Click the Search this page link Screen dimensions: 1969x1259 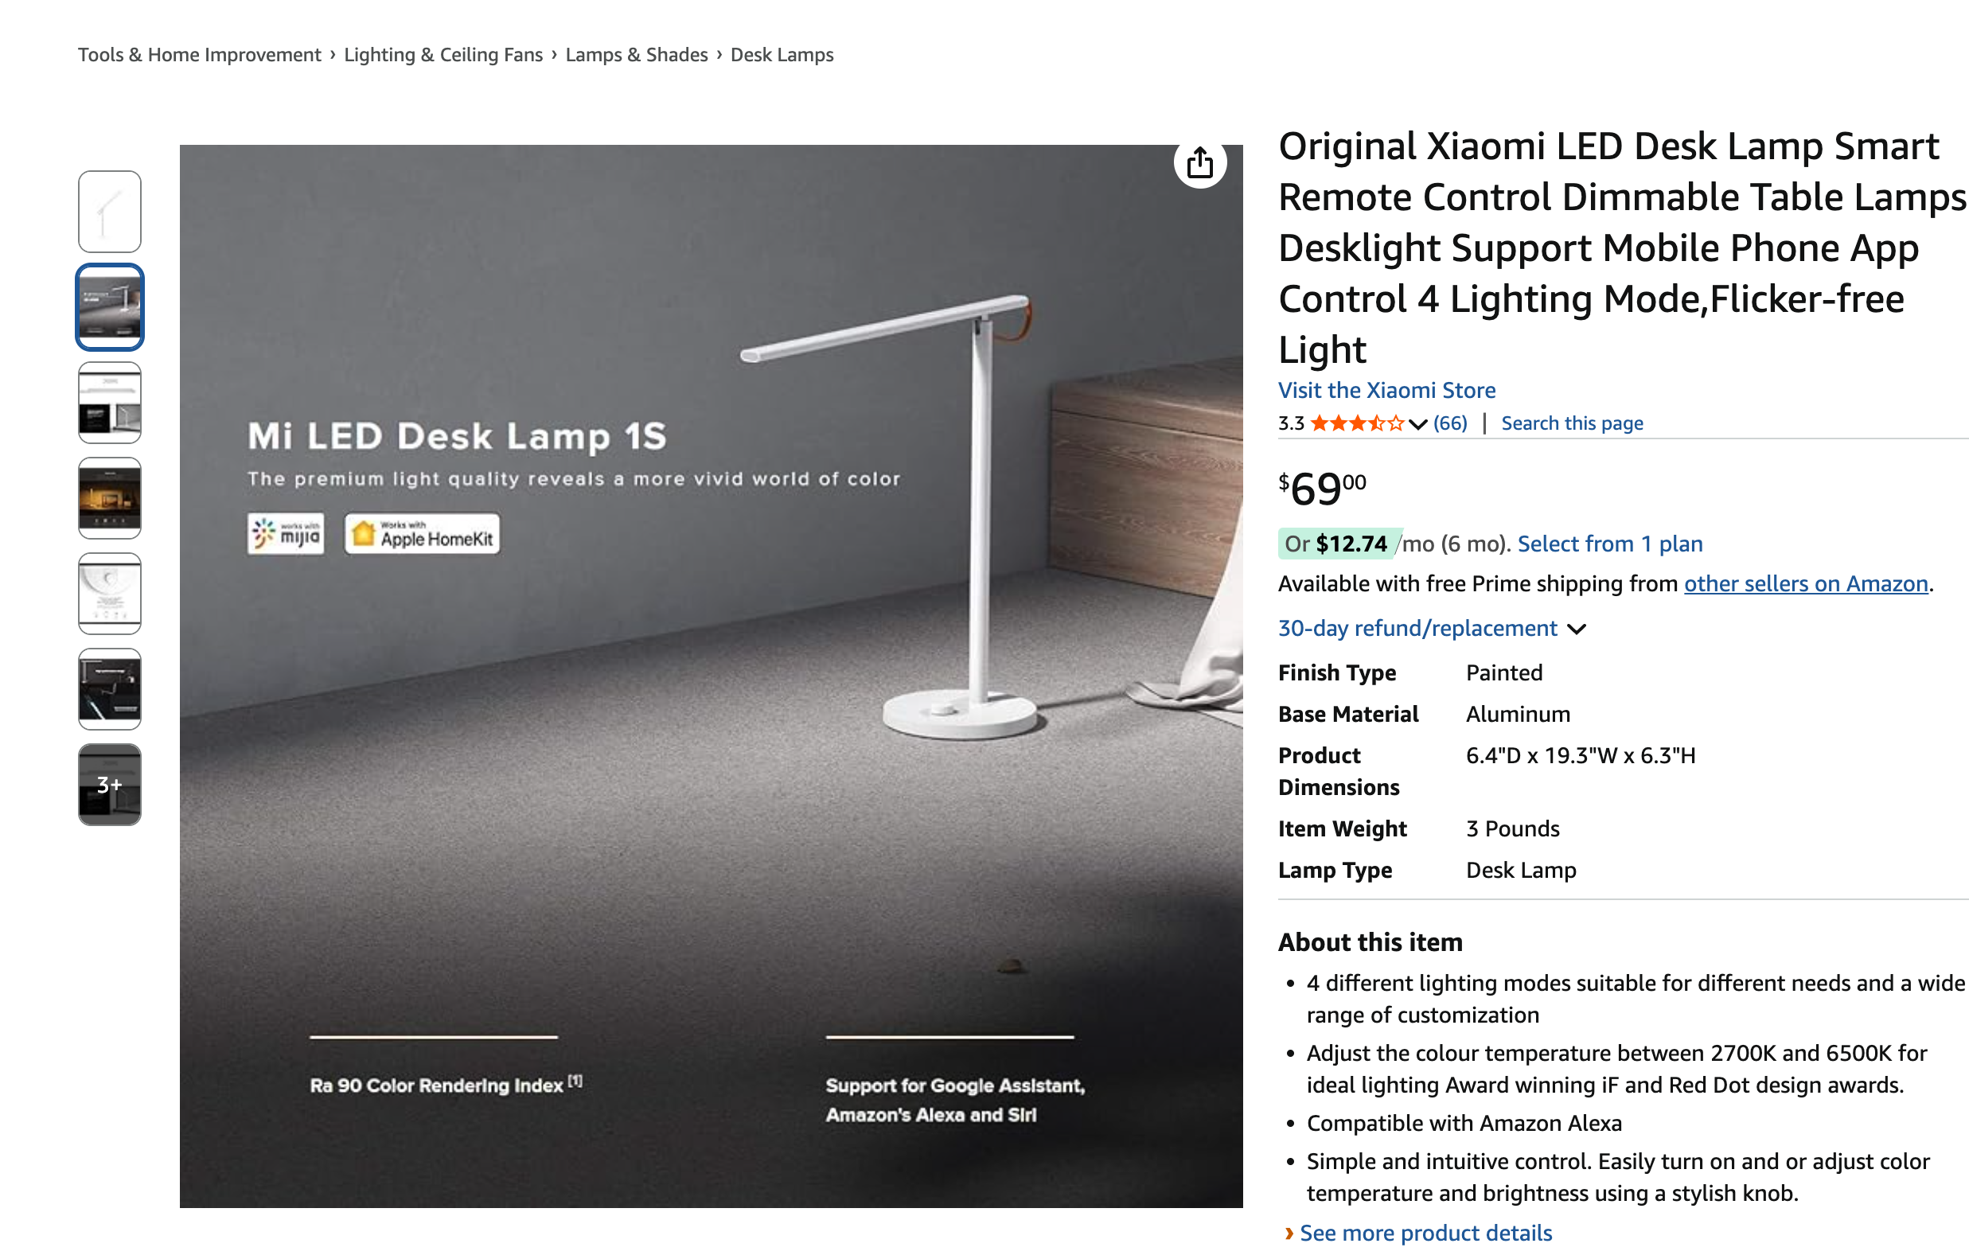point(1572,423)
